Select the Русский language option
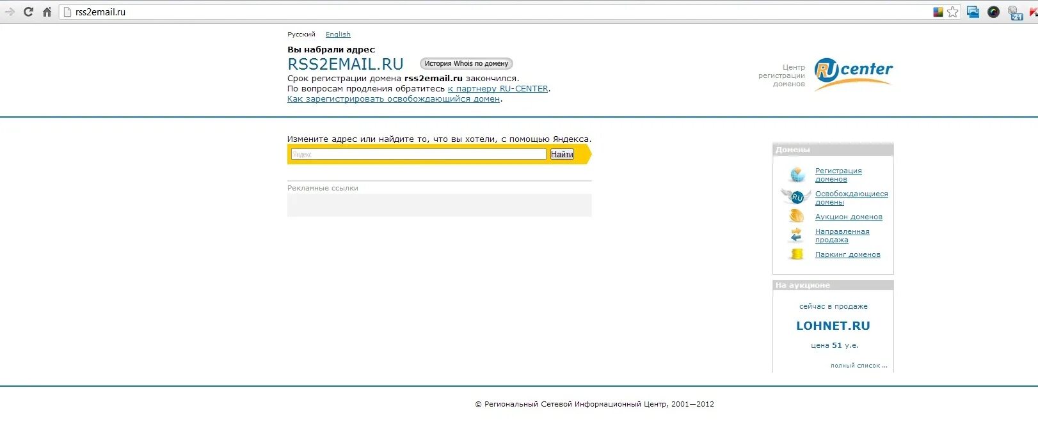 click(x=301, y=35)
